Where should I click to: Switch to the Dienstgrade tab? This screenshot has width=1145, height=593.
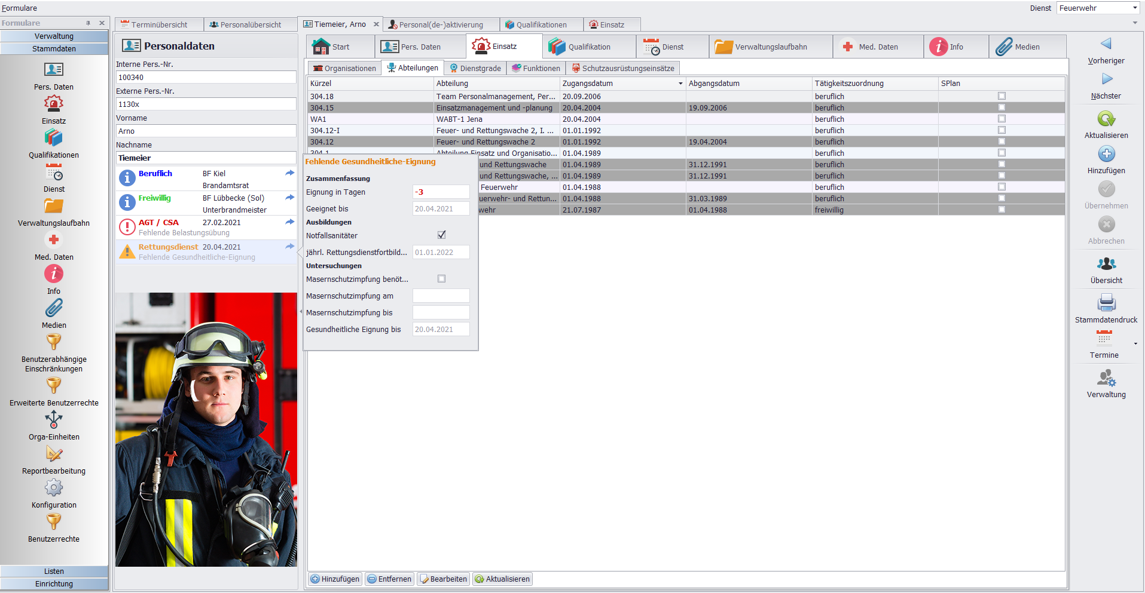pyautogui.click(x=475, y=68)
